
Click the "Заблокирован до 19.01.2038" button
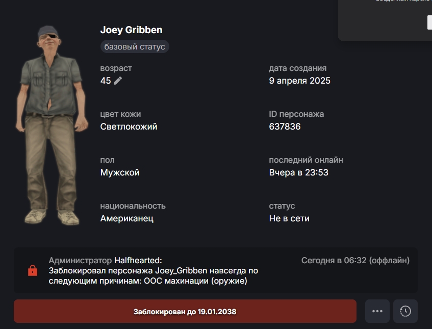tap(185, 311)
